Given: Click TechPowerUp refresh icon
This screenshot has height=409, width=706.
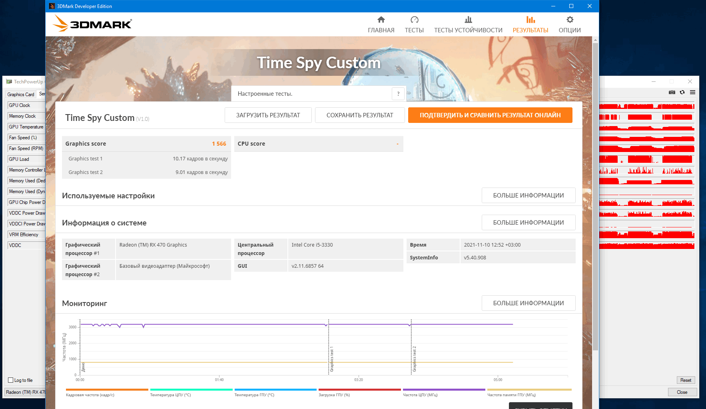Looking at the screenshot, I should pos(682,92).
